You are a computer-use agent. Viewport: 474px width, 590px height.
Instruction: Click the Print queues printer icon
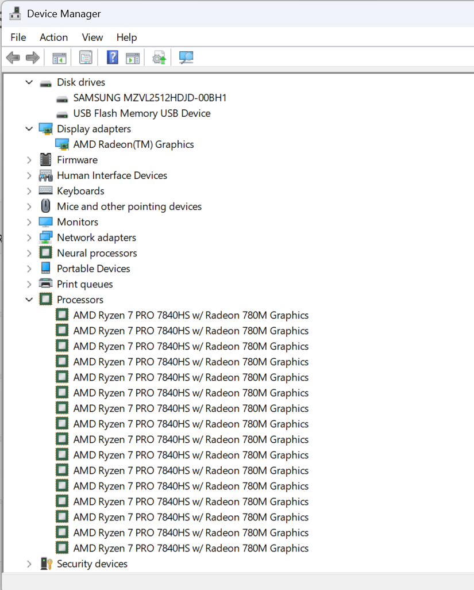(45, 283)
